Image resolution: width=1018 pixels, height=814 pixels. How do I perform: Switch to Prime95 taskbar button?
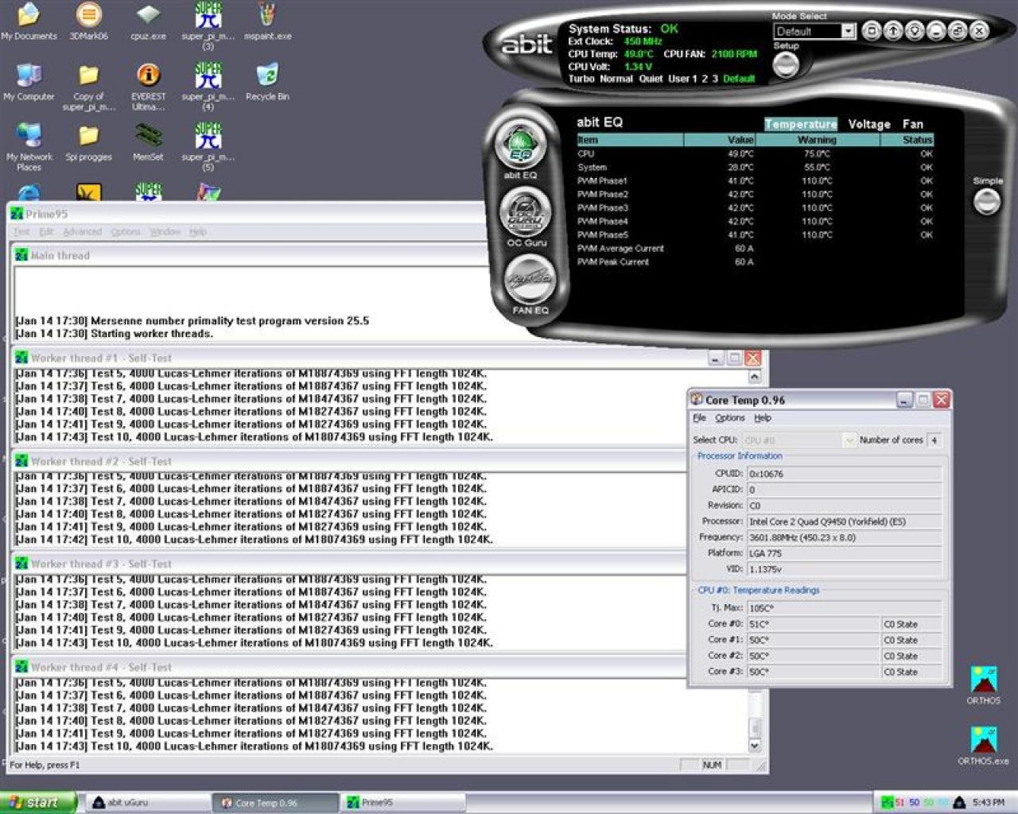(x=402, y=803)
